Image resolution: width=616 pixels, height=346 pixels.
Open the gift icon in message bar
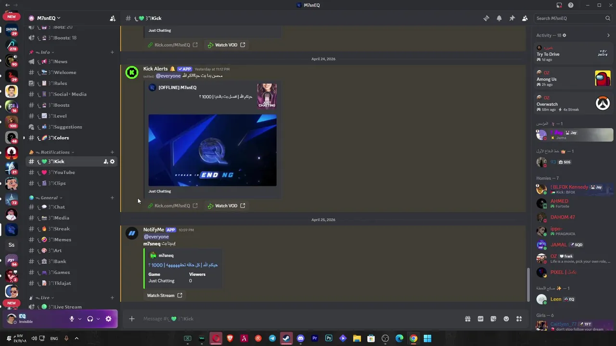click(x=467, y=319)
